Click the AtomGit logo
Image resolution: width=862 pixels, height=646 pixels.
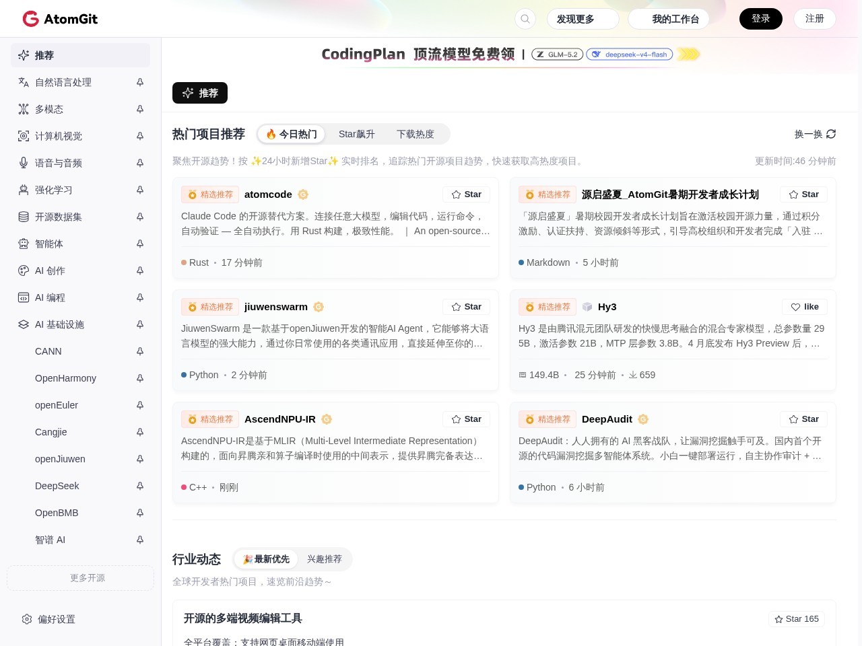point(60,19)
